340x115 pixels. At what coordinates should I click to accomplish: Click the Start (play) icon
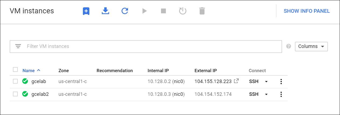point(144,11)
